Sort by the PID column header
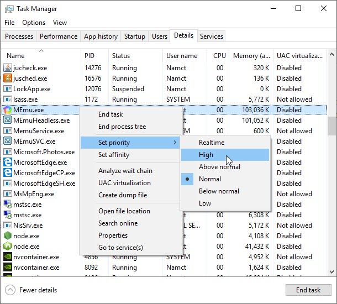Viewport: 337px width, 304px height. click(95, 56)
